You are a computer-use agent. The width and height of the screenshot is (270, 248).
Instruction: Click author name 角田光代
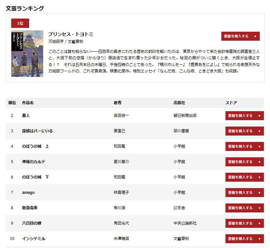tap(121, 223)
